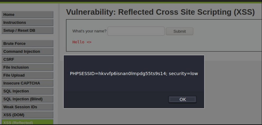Click OK in the alert dialog
The height and width of the screenshot is (125, 262).
coord(182,99)
